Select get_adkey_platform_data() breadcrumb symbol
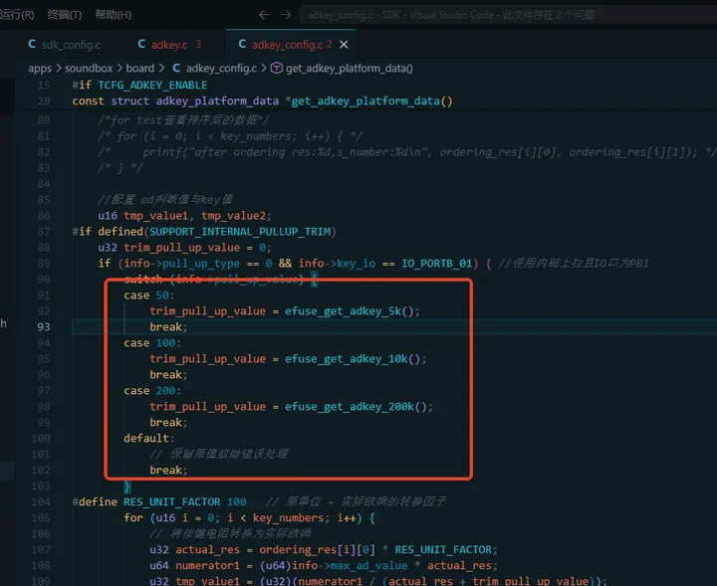Image resolution: width=717 pixels, height=586 pixels. click(x=350, y=69)
